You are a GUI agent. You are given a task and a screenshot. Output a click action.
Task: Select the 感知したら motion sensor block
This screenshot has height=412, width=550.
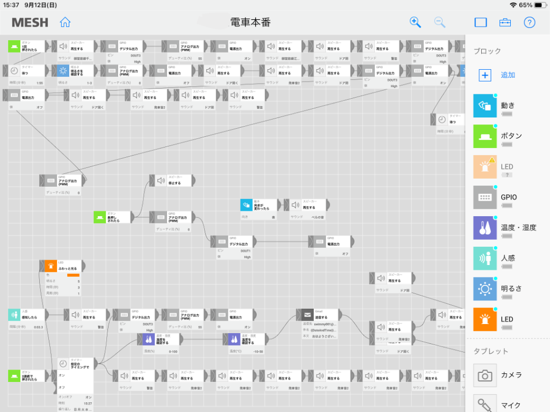[27, 315]
